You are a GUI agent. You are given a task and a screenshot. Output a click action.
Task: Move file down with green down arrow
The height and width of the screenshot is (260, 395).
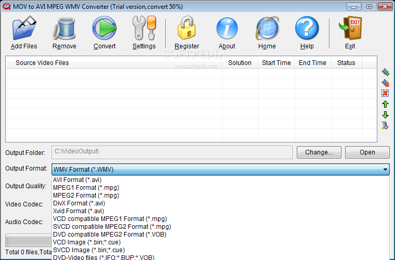click(x=385, y=114)
